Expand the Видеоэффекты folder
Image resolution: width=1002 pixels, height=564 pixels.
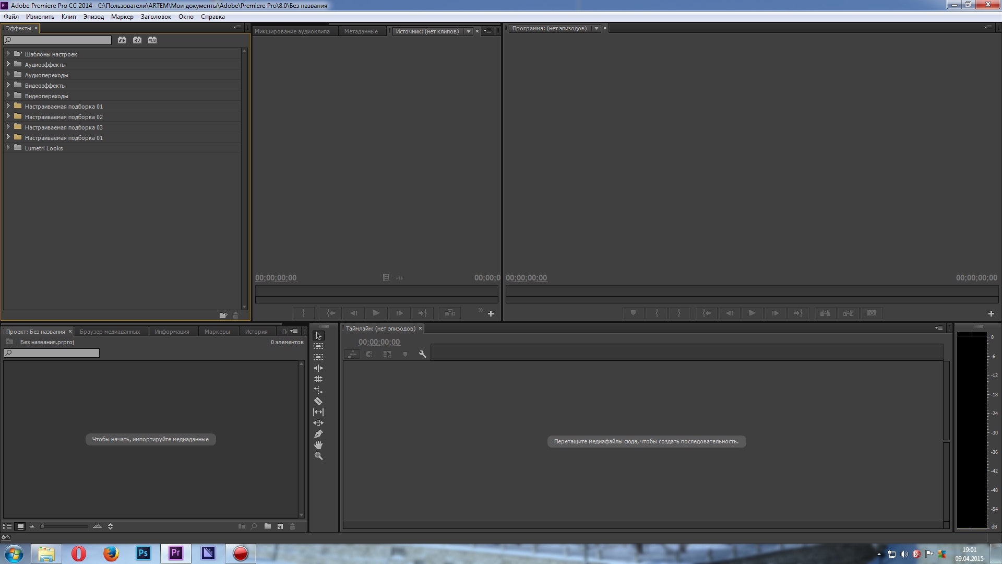click(x=8, y=85)
